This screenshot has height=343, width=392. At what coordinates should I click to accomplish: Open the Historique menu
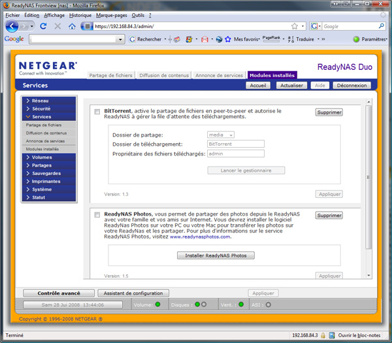tap(80, 15)
